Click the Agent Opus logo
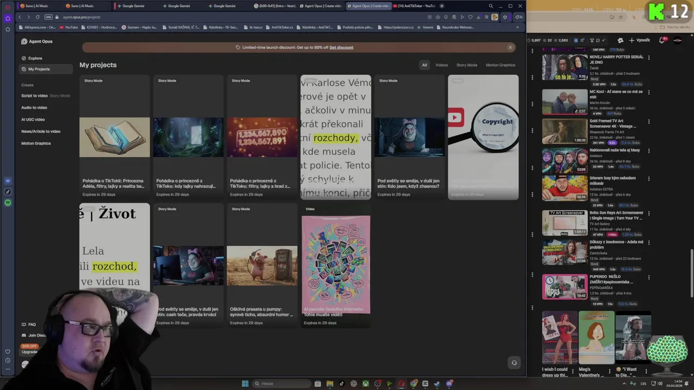Image resolution: width=694 pixels, height=390 pixels. coord(37,41)
